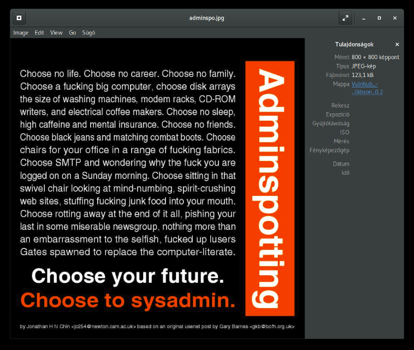Open the Edit menu

click(39, 33)
